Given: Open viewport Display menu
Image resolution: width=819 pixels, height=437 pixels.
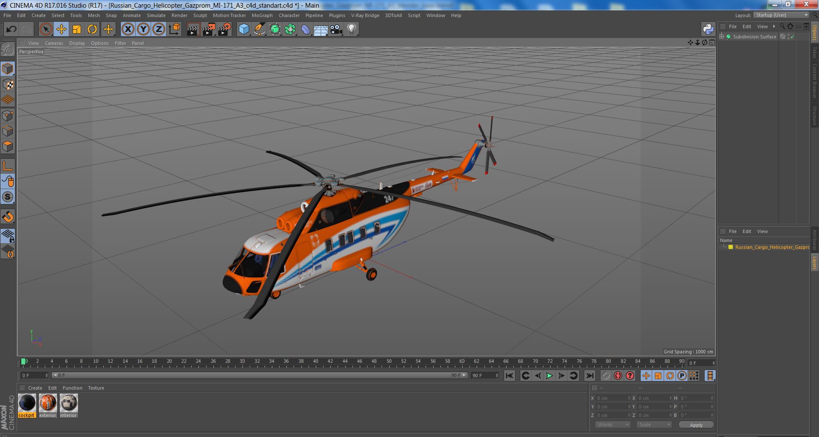Looking at the screenshot, I should point(77,43).
